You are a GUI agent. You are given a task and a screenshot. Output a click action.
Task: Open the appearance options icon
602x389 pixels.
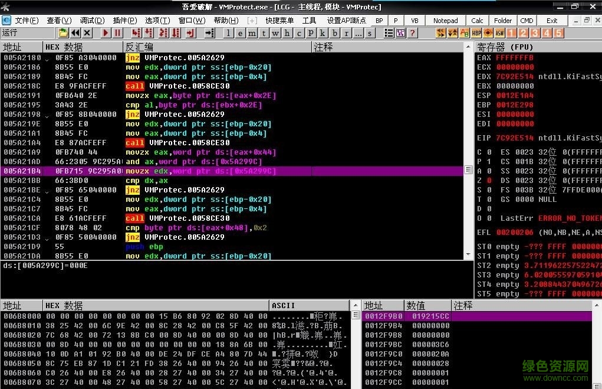[400, 33]
